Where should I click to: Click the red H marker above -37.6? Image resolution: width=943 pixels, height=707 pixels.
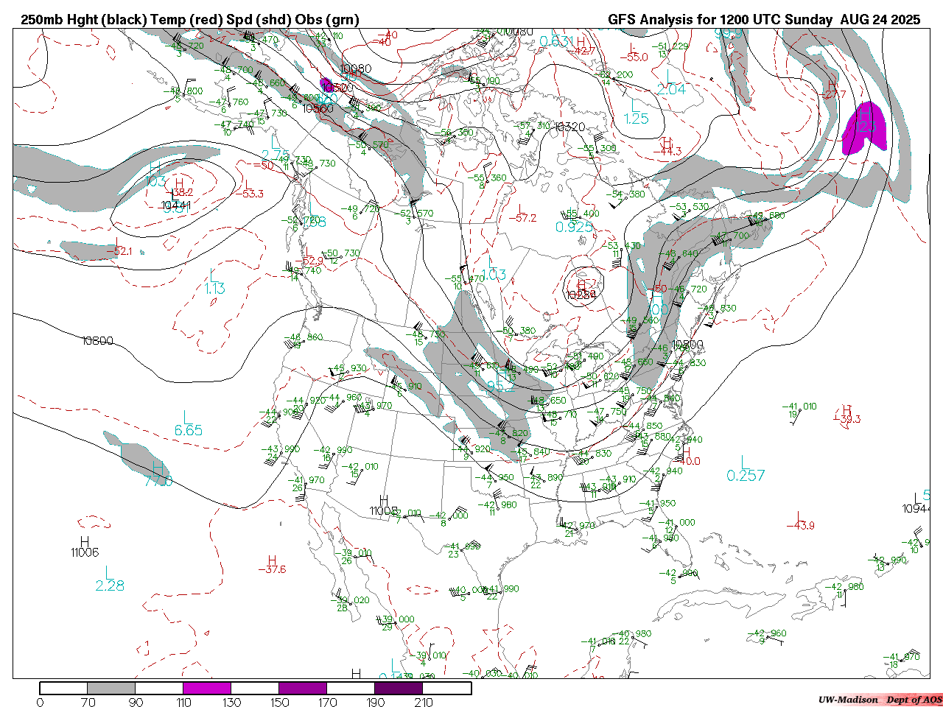[x=272, y=560]
